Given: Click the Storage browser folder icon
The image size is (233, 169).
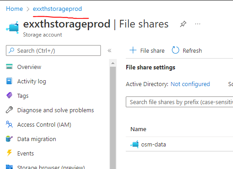Looking at the screenshot, I should point(9,167).
